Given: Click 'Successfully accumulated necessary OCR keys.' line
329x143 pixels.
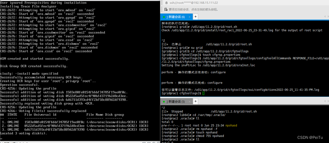Looking at the screenshot, I should [41, 78].
